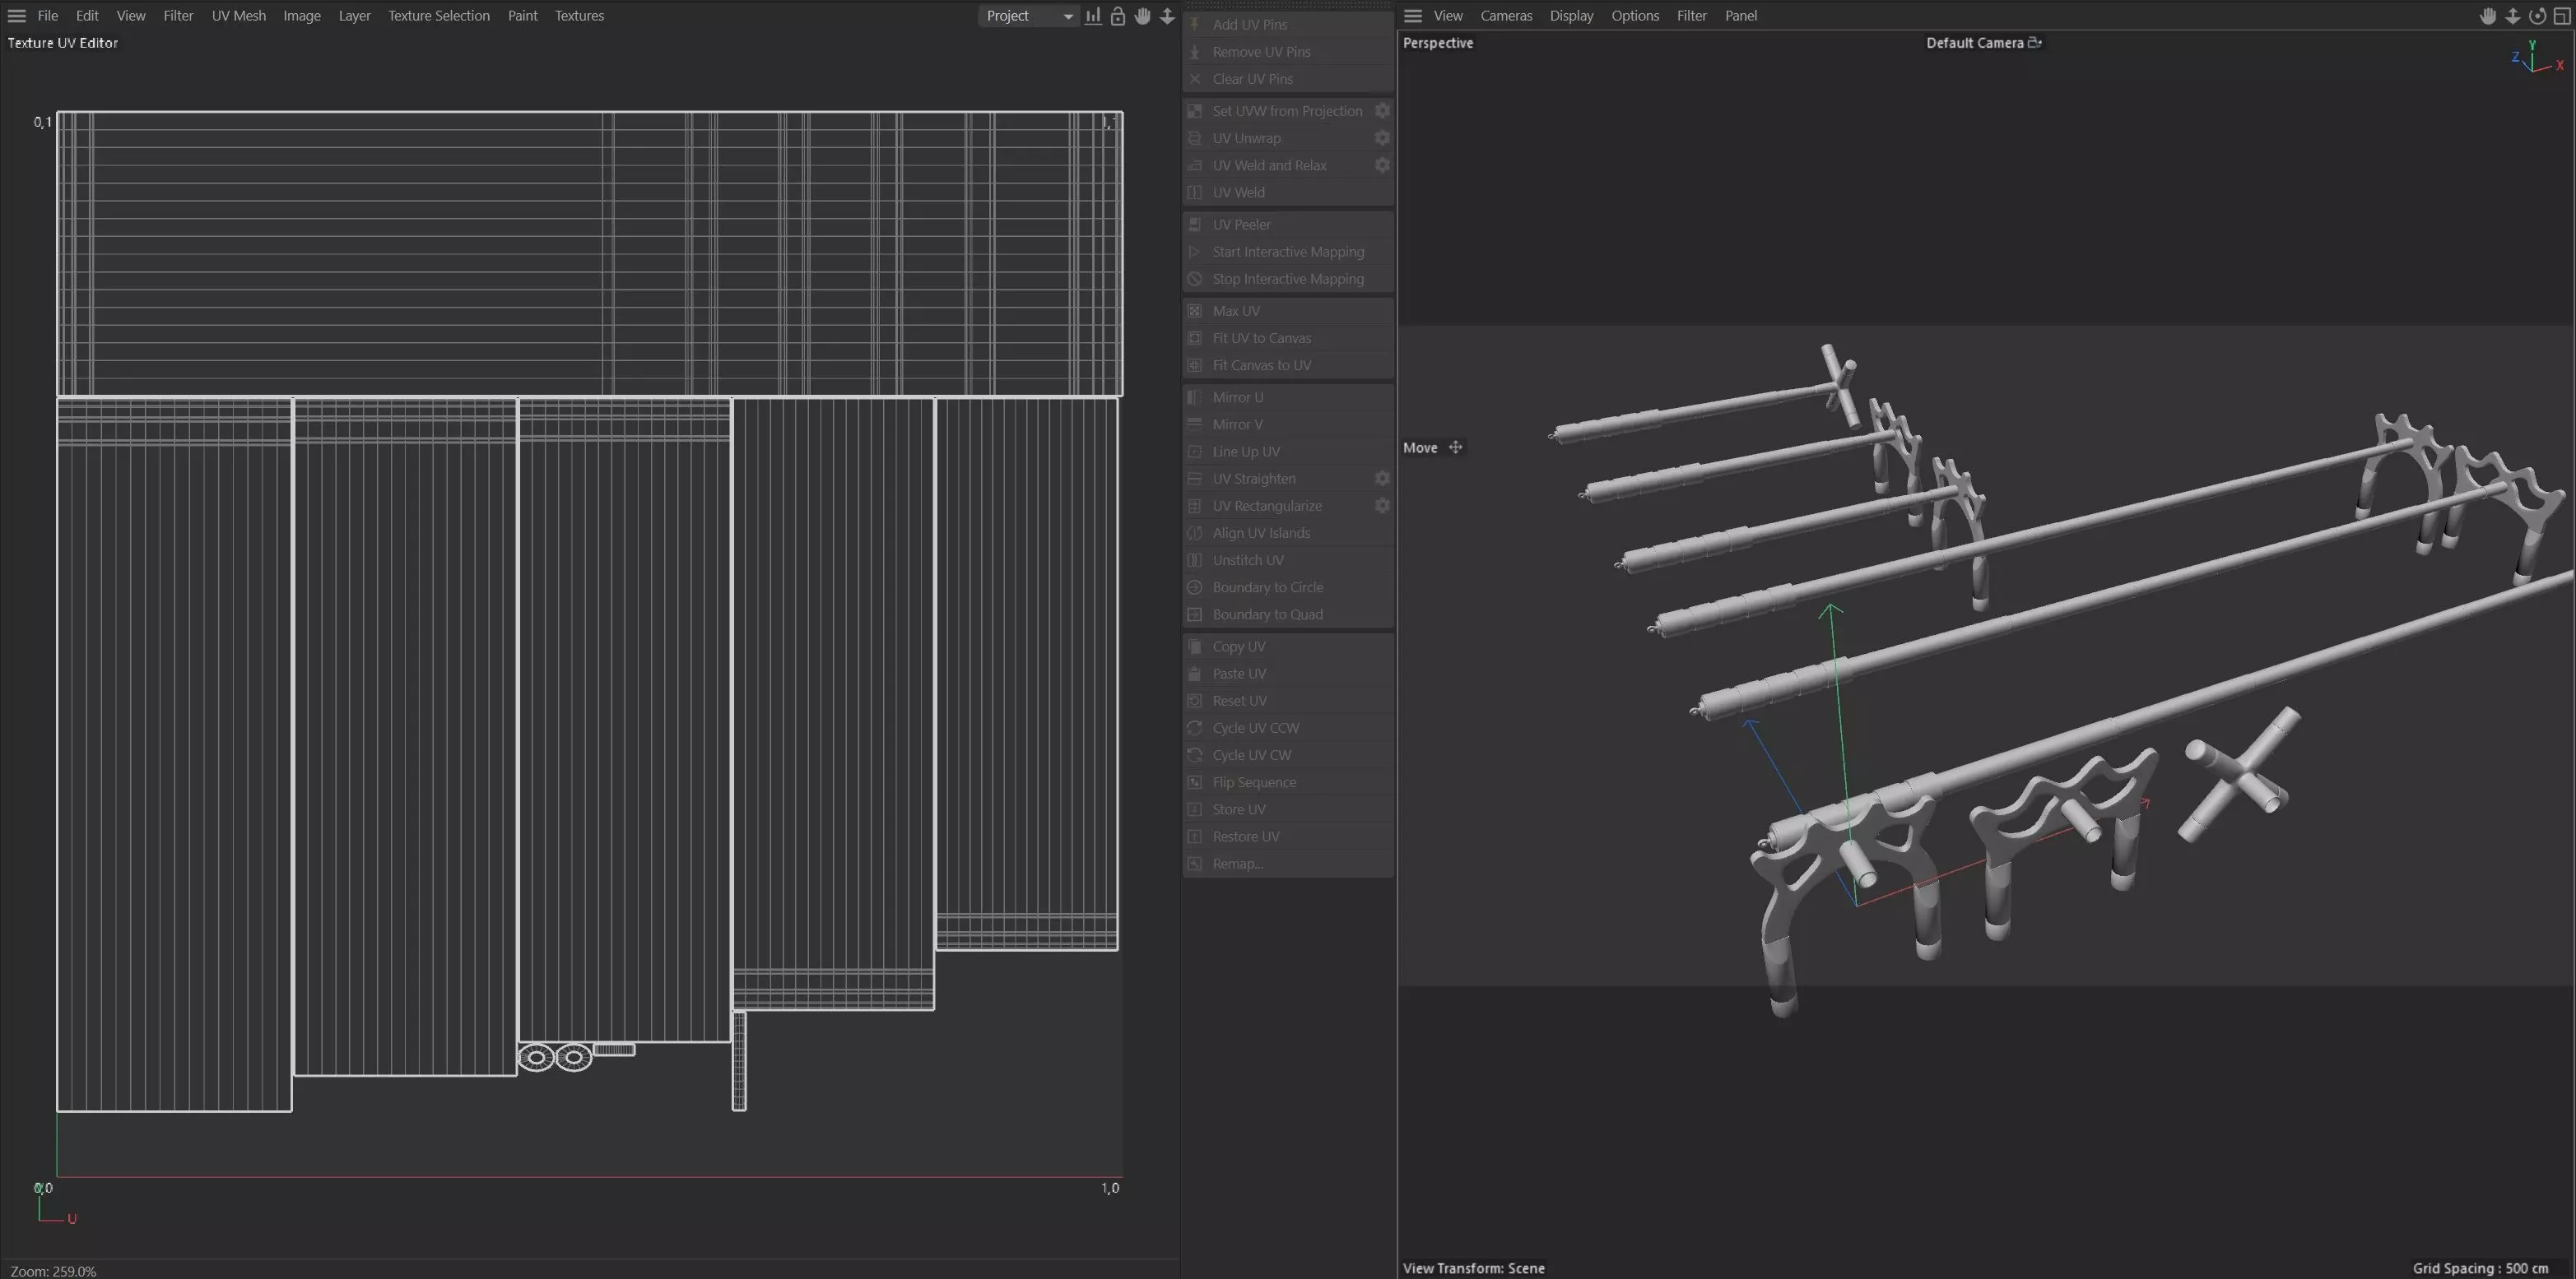Click the viewport orbit rotate icon

(x=2537, y=16)
